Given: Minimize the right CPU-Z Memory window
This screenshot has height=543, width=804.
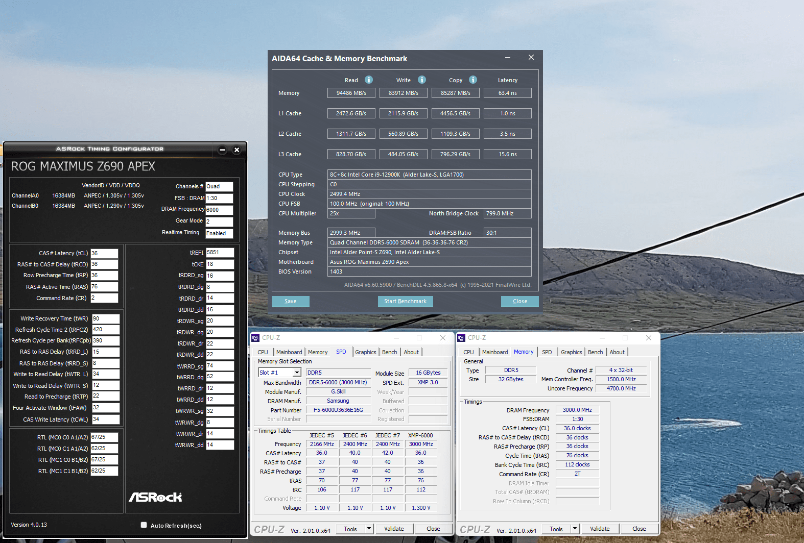Looking at the screenshot, I should point(602,338).
